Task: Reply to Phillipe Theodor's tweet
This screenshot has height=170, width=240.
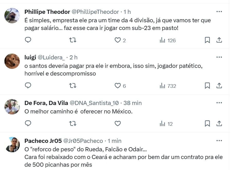Action: pyautogui.click(x=28, y=40)
